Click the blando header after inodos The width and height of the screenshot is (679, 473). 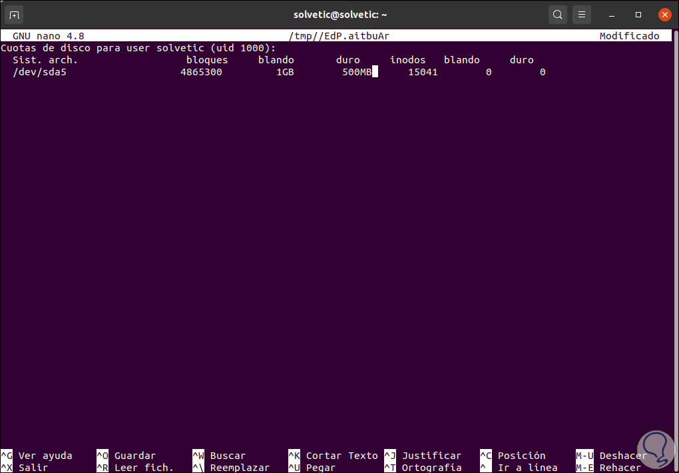[x=461, y=60]
